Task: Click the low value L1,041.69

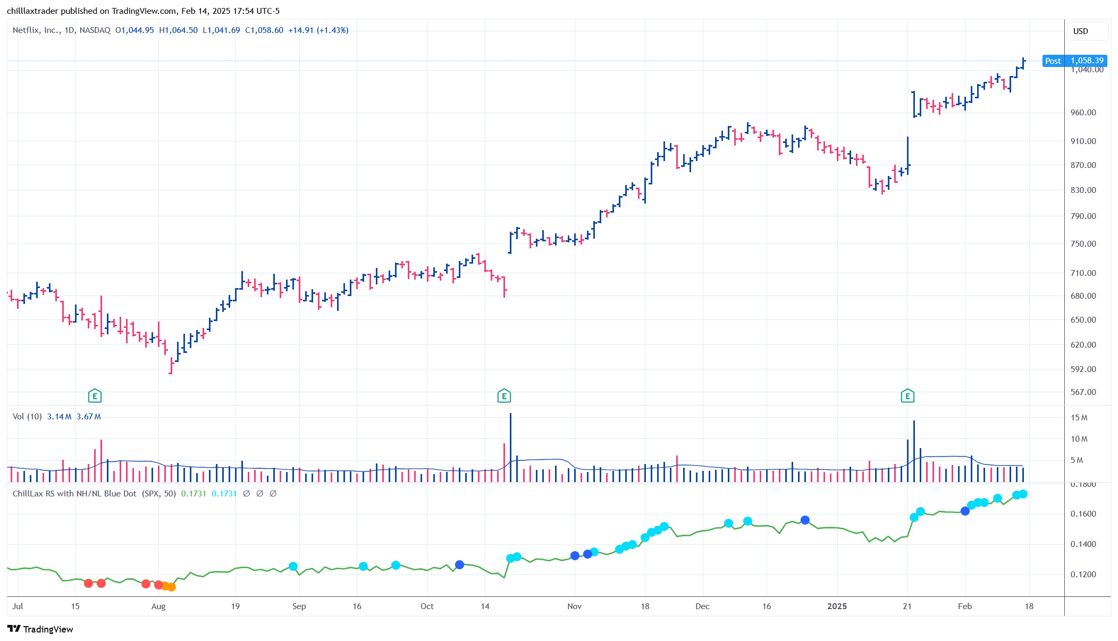Action: click(221, 30)
